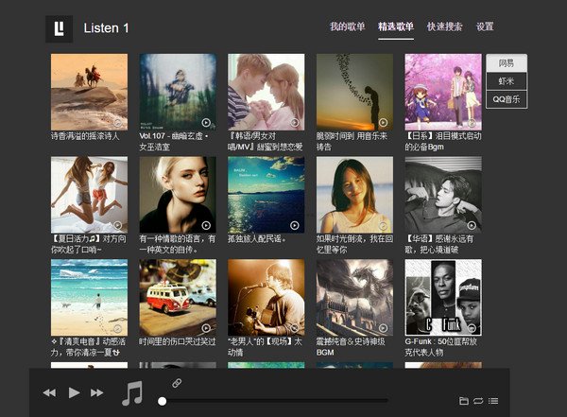Play the 日系泪目模式 playlist cover icon
Image resolution: width=567 pixels, height=417 pixels.
tap(472, 123)
